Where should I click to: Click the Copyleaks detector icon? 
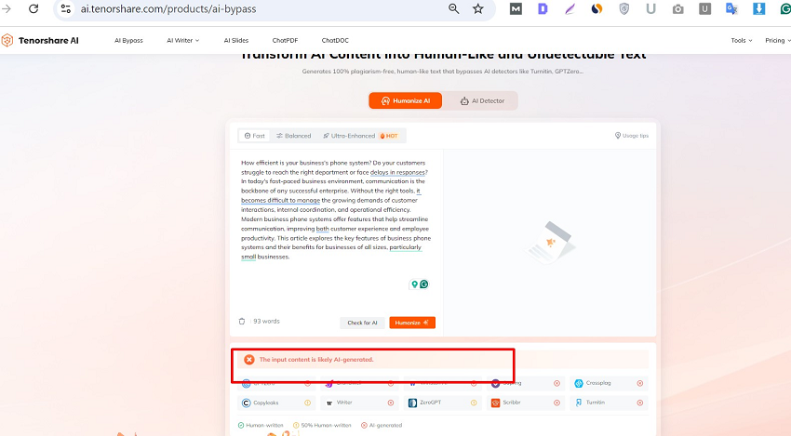247,403
